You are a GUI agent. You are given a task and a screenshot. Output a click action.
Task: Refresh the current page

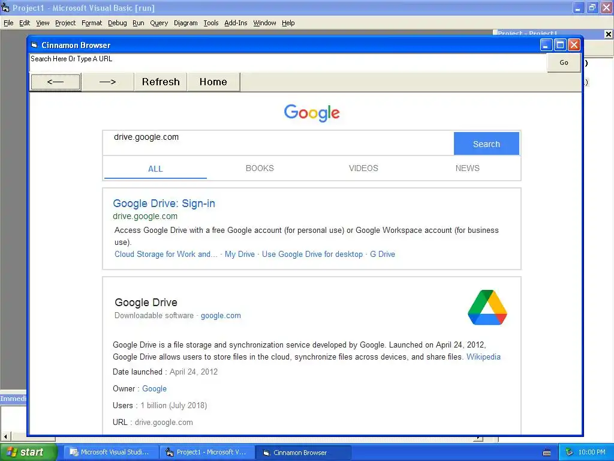(161, 82)
